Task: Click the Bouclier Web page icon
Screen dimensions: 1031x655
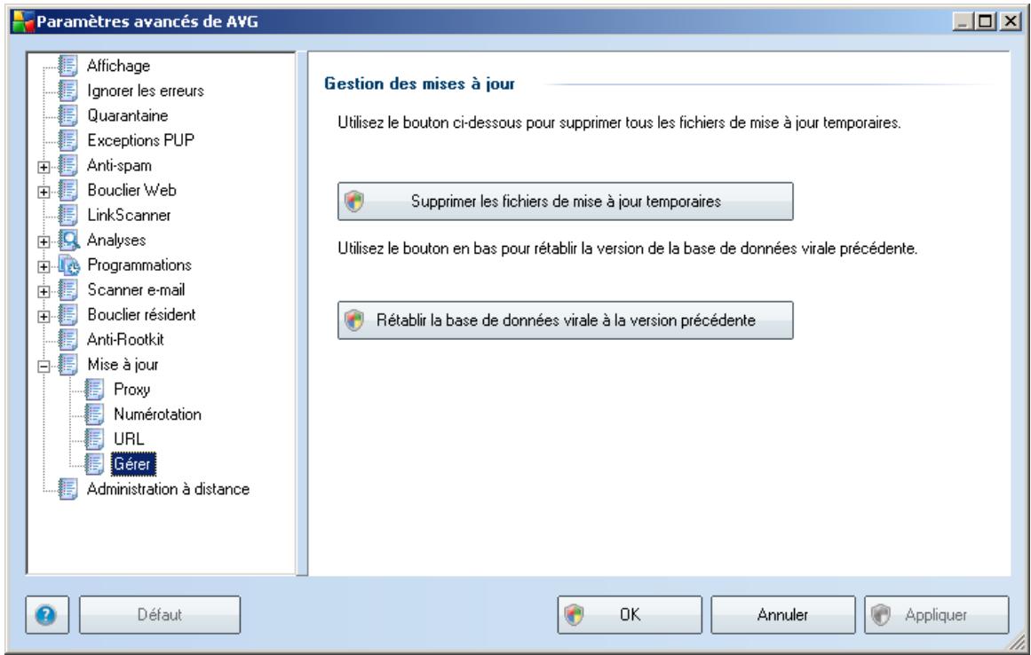Action: [x=67, y=191]
